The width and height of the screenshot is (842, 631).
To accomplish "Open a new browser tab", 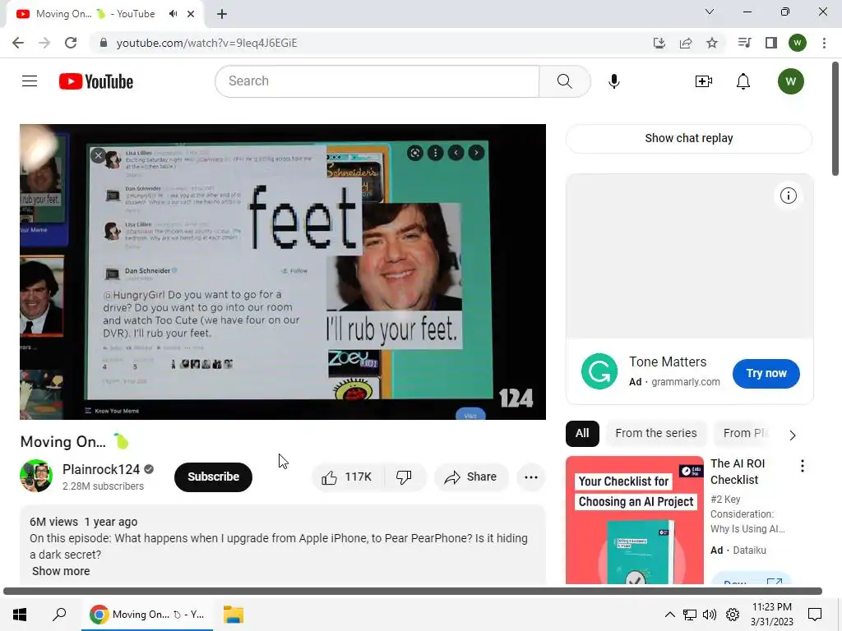I will [222, 14].
